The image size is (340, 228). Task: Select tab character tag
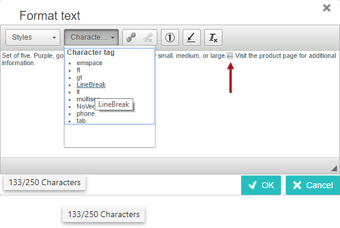point(81,121)
